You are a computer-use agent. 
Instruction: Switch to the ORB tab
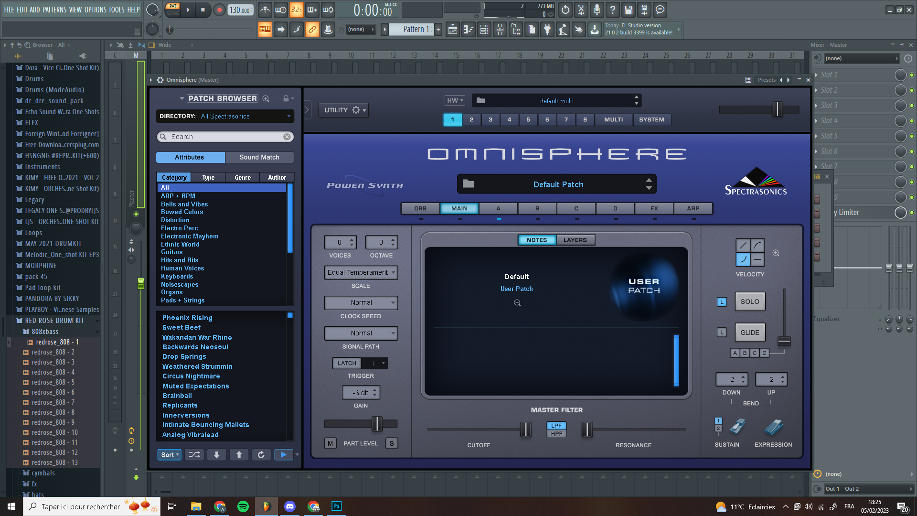(x=420, y=208)
